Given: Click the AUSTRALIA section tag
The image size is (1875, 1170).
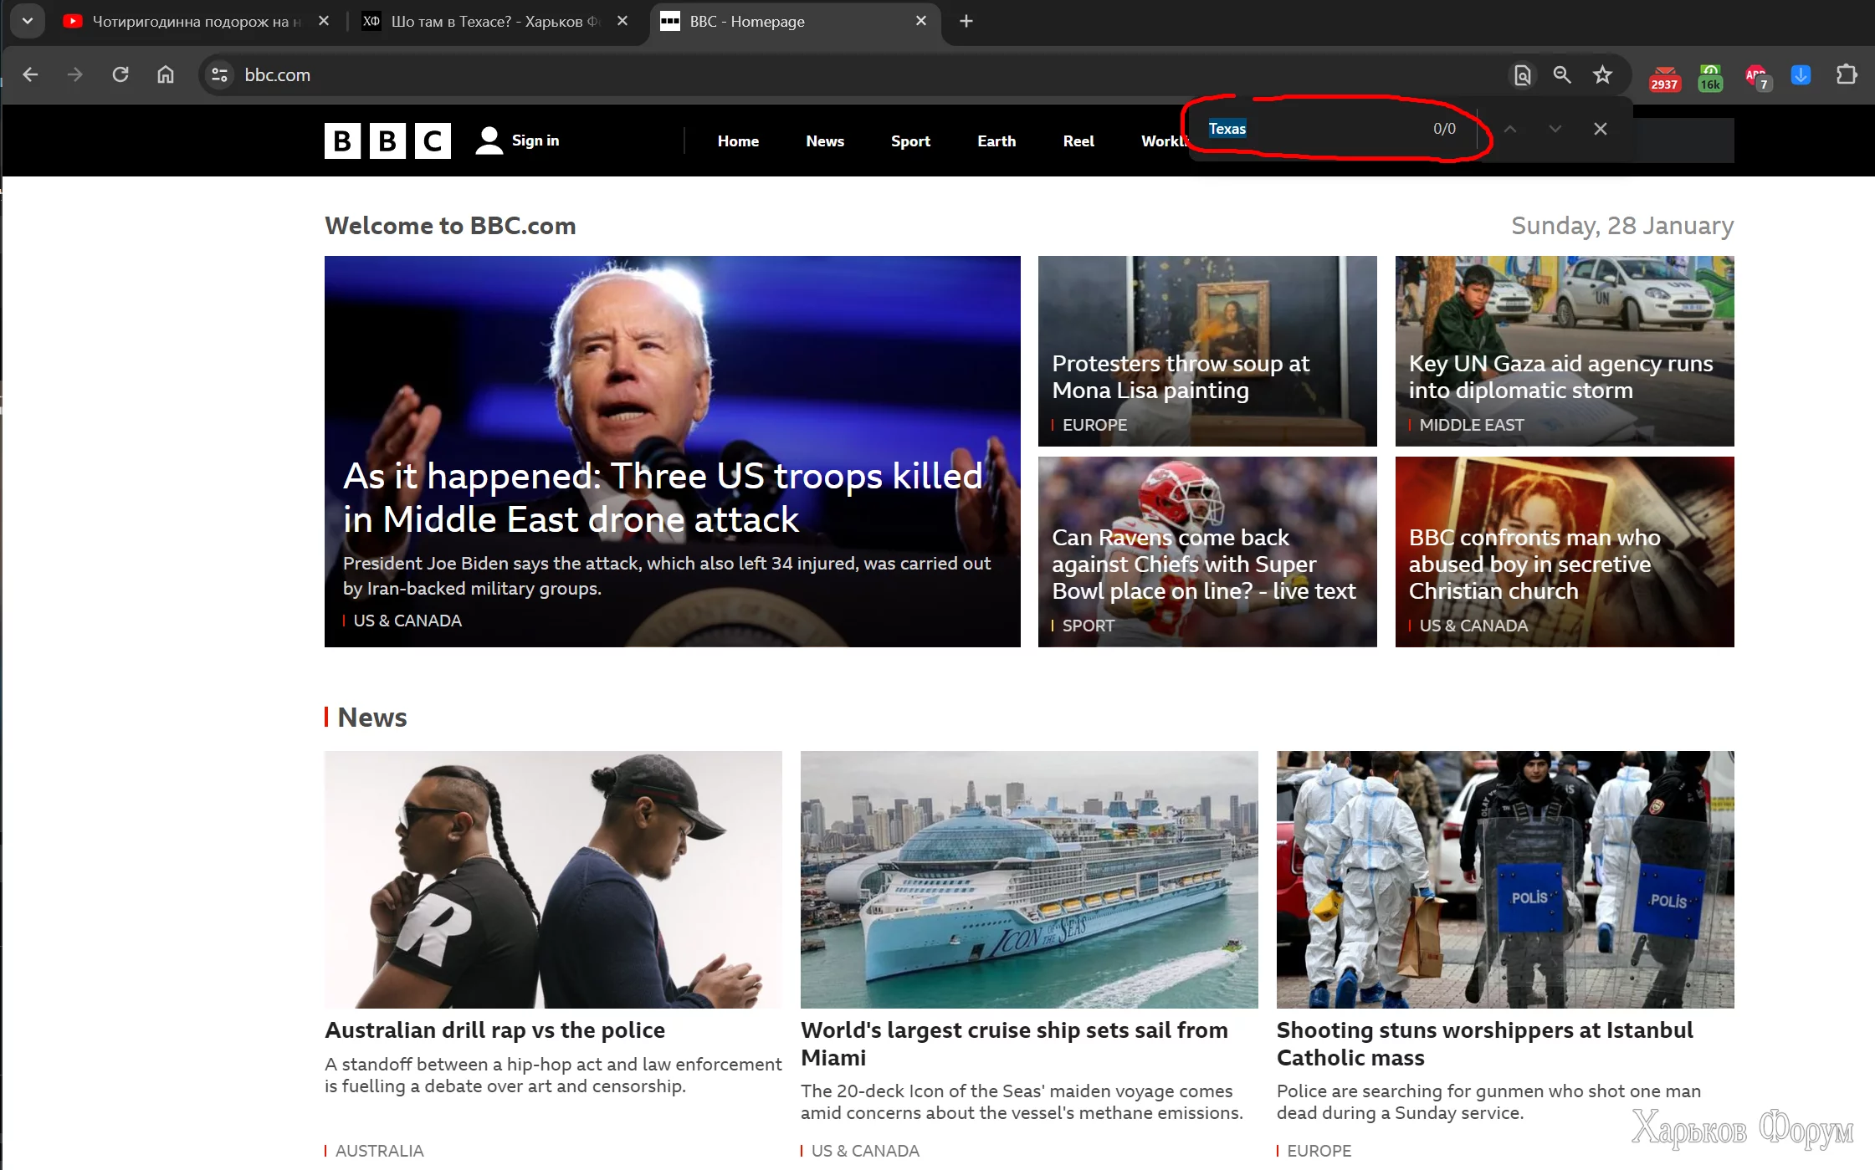Looking at the screenshot, I should (379, 1151).
